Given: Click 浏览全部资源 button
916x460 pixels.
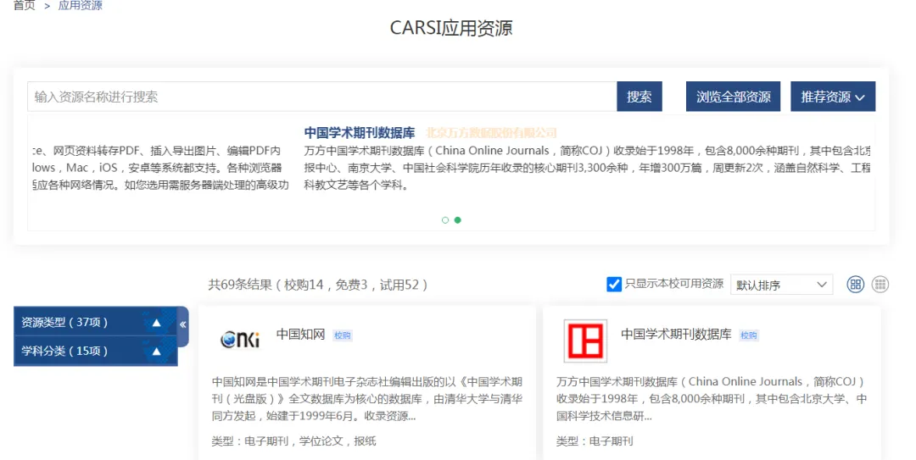Looking at the screenshot, I should pyautogui.click(x=733, y=97).
